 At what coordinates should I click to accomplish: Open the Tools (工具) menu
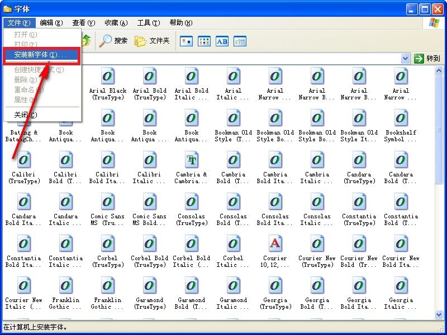pos(149,23)
